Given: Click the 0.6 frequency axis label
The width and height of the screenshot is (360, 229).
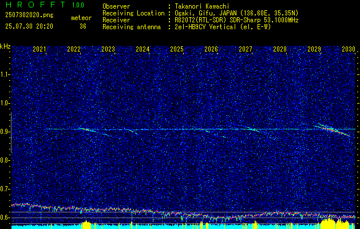Looking at the screenshot, I should tap(5, 218).
